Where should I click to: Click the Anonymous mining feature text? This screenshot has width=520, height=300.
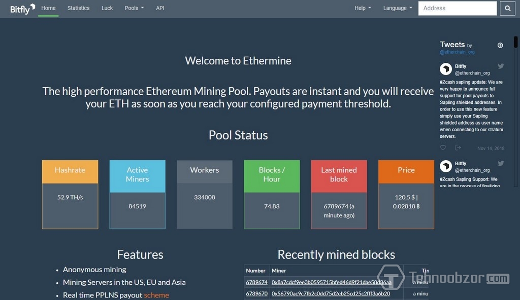(94, 270)
